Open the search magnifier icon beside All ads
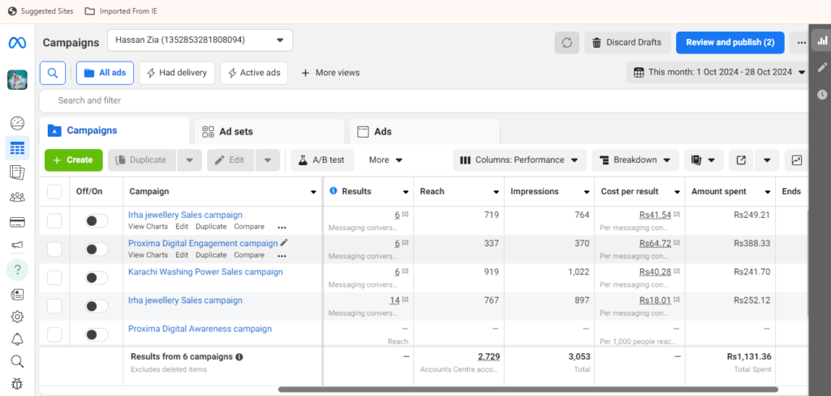The width and height of the screenshot is (831, 396). pyautogui.click(x=52, y=73)
